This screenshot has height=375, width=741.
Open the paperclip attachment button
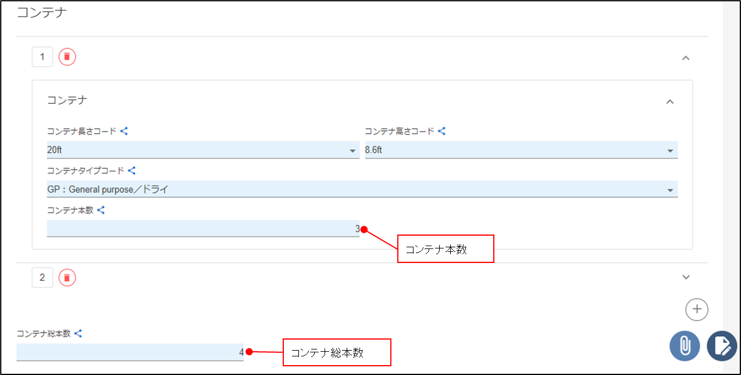click(685, 346)
